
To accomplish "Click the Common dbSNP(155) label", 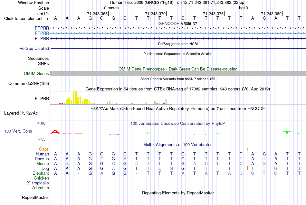I will tap(28, 83).
